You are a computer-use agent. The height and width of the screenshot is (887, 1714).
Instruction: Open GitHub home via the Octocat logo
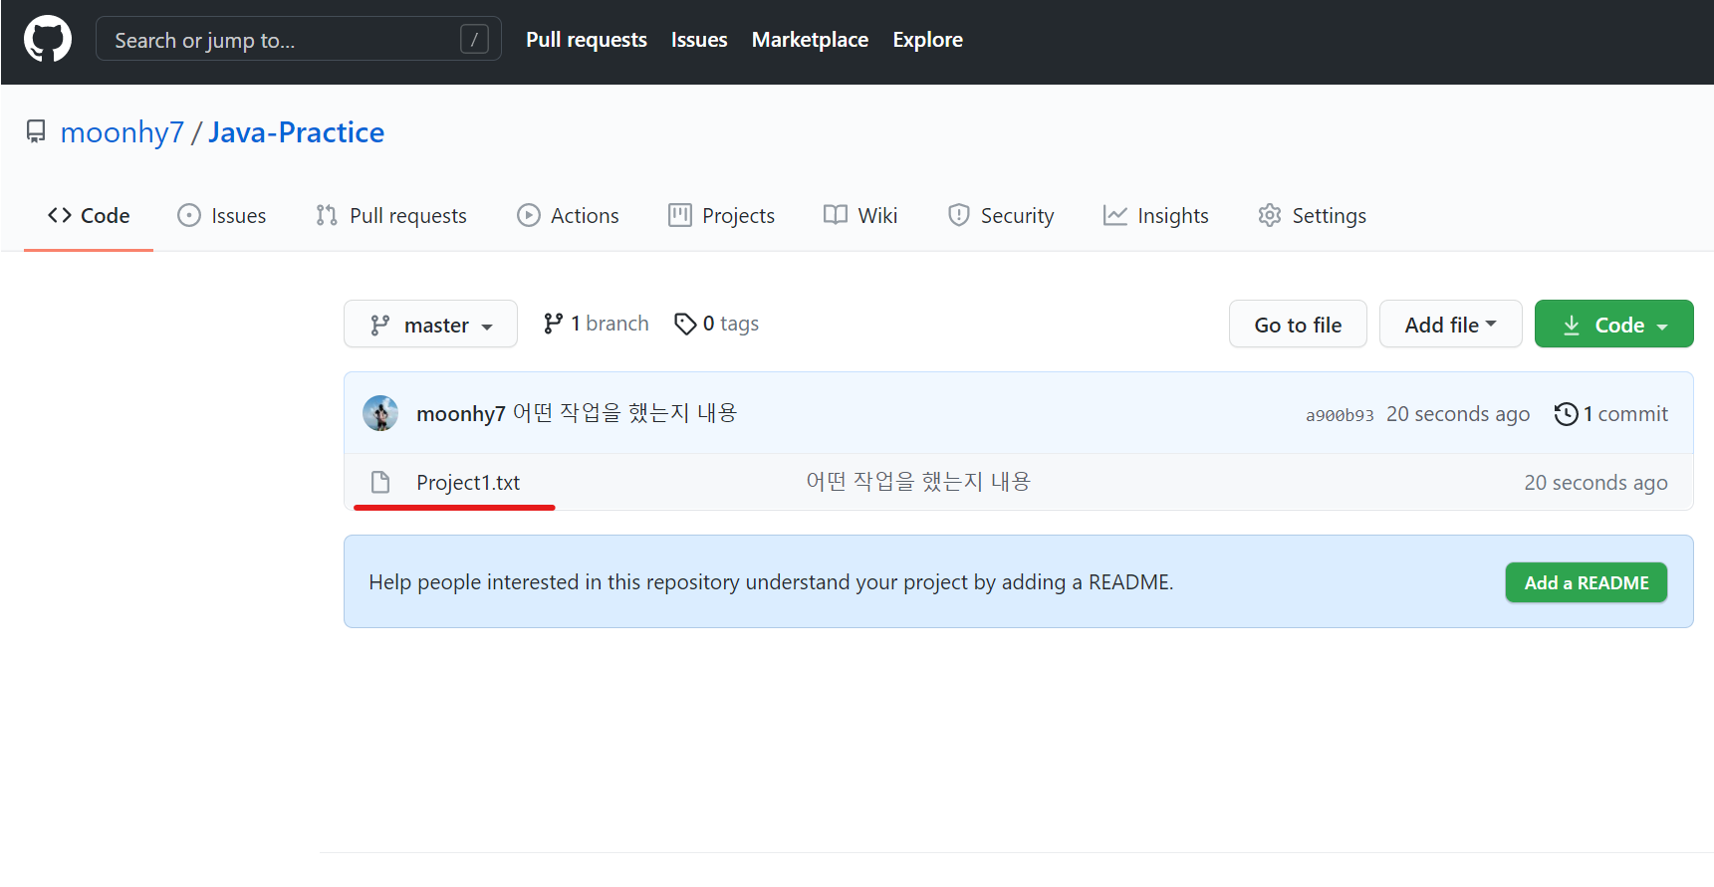pyautogui.click(x=48, y=39)
